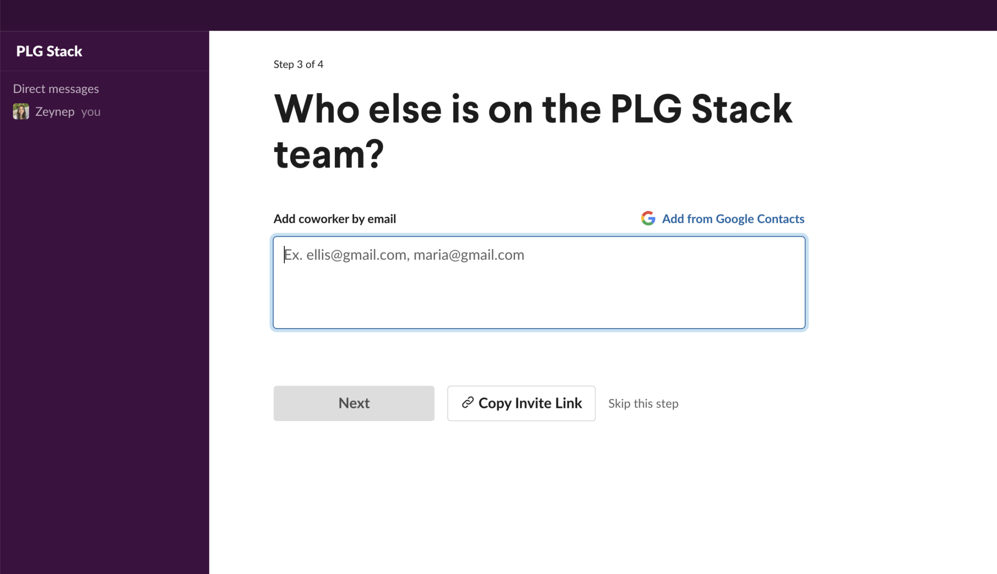This screenshot has height=574, width=997.
Task: Click the Step 3 of 4 indicator
Action: coord(298,64)
